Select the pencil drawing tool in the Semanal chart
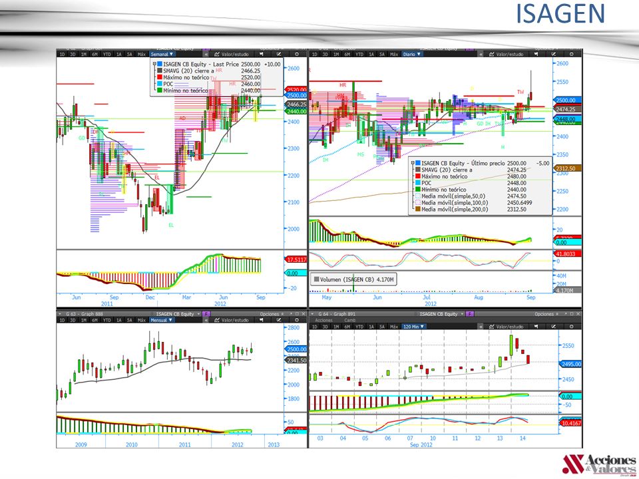639x479 pixels. coord(279,54)
